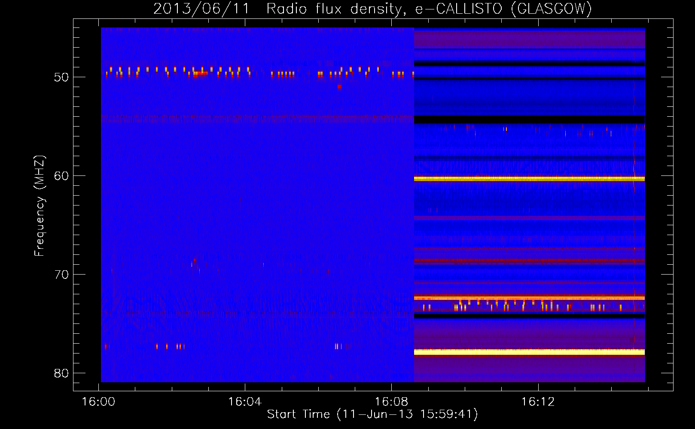Click the 16:04 time tick label

[x=245, y=402]
